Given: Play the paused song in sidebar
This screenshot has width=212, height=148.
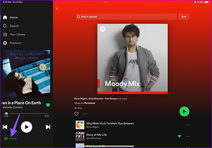Looking at the screenshot, I should [27, 127].
